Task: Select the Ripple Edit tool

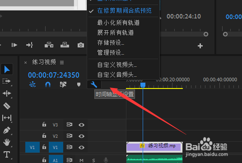Action: [7, 93]
